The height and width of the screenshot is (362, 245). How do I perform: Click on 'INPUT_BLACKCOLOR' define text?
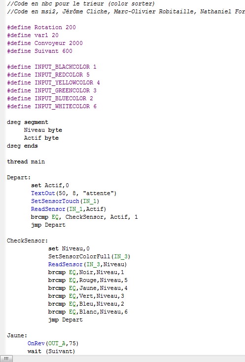click(x=62, y=67)
